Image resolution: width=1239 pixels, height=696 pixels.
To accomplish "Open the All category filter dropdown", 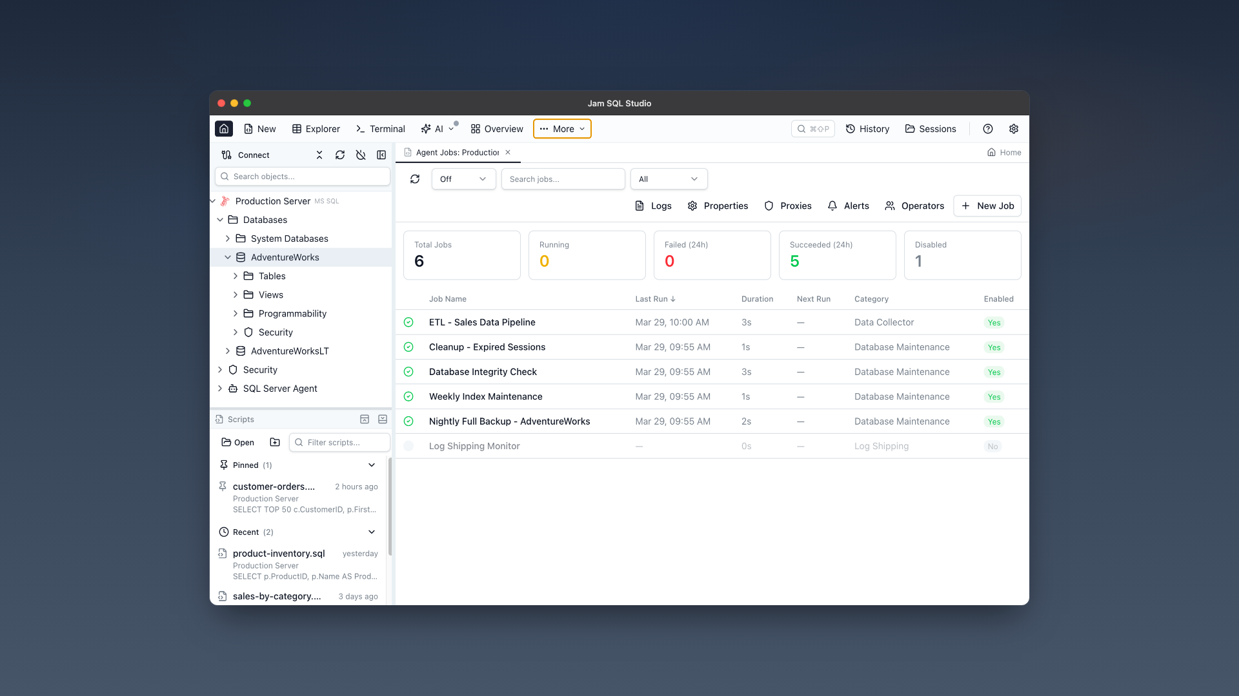I will (669, 179).
